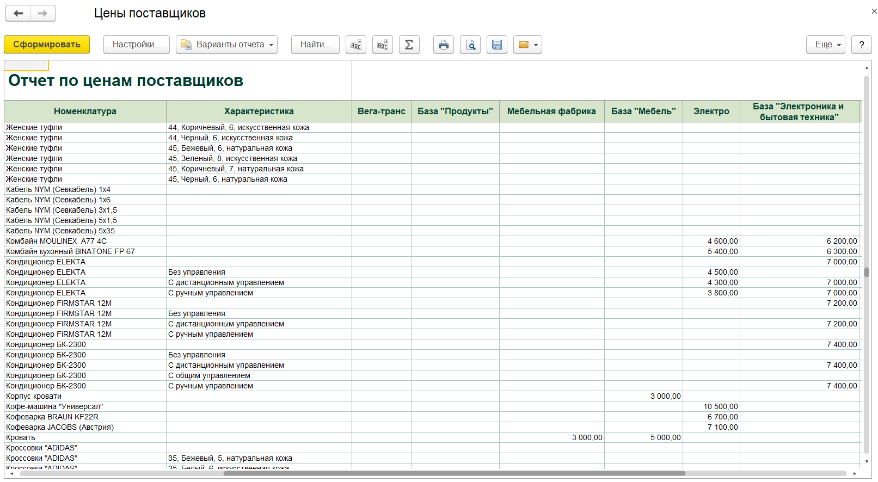Select cell Кабель NYM (Севкабель) 5x35

point(85,231)
